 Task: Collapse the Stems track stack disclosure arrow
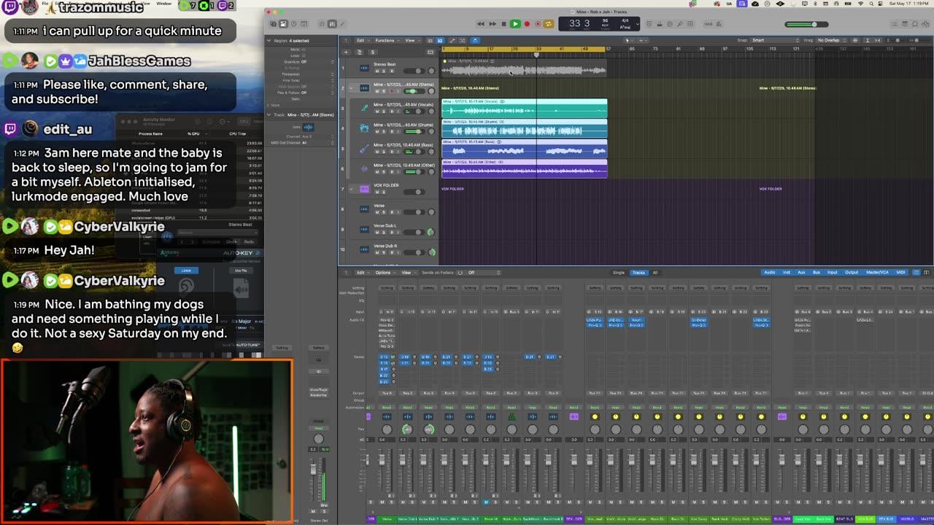click(x=352, y=88)
